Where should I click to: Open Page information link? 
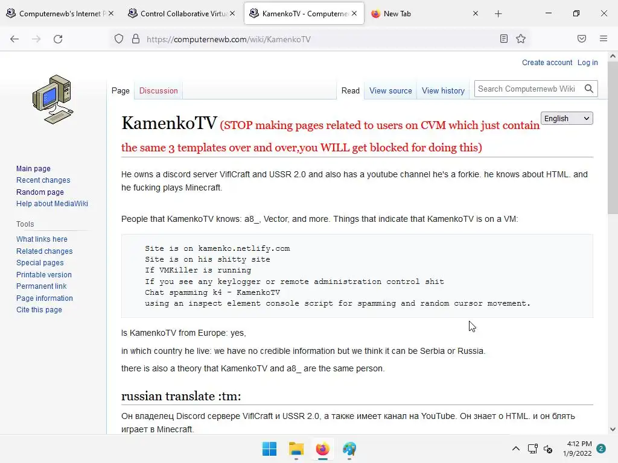45,298
